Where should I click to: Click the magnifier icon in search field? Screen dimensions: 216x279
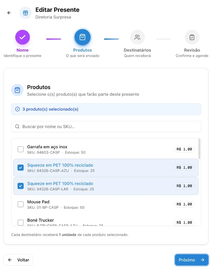17,126
